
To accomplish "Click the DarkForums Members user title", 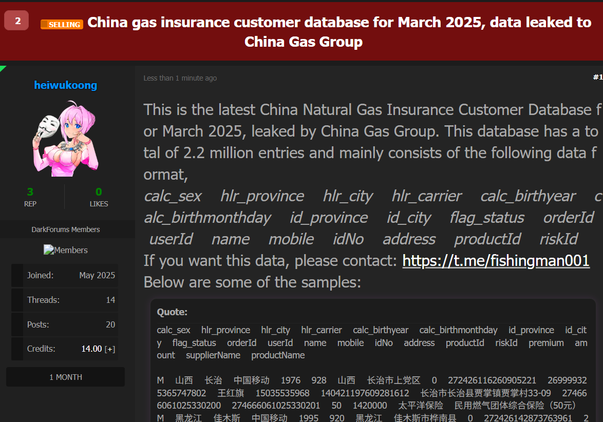I will (65, 229).
